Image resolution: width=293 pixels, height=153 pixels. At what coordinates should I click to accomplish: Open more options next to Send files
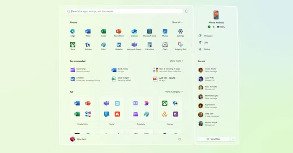point(233,139)
